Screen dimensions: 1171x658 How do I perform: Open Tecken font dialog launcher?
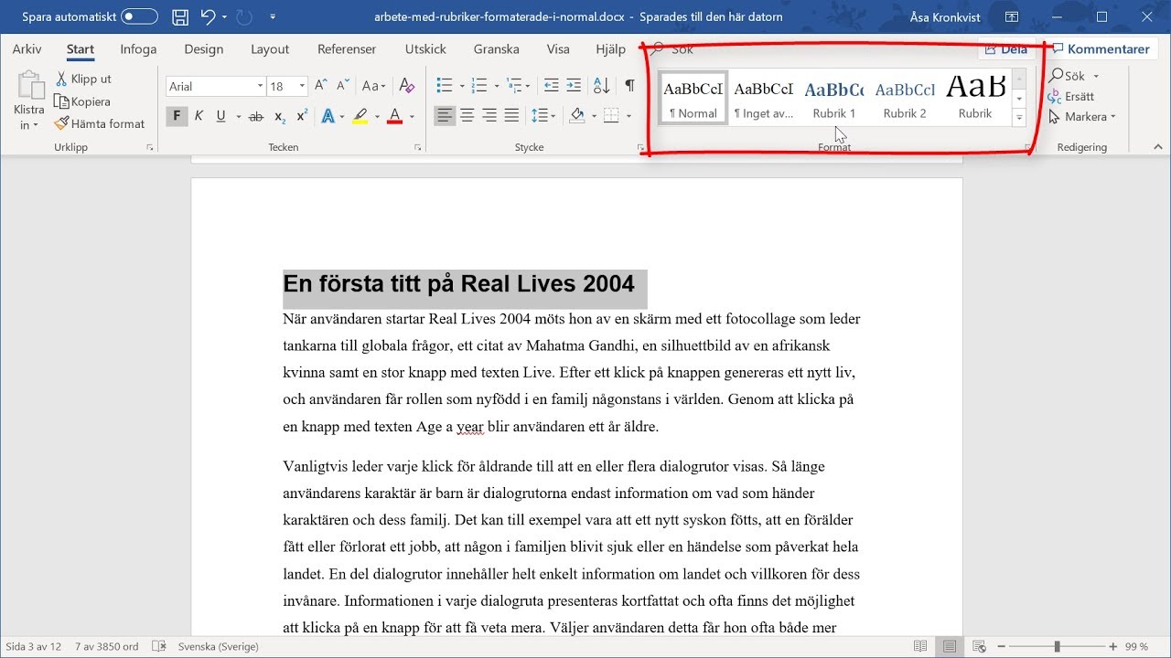click(418, 147)
